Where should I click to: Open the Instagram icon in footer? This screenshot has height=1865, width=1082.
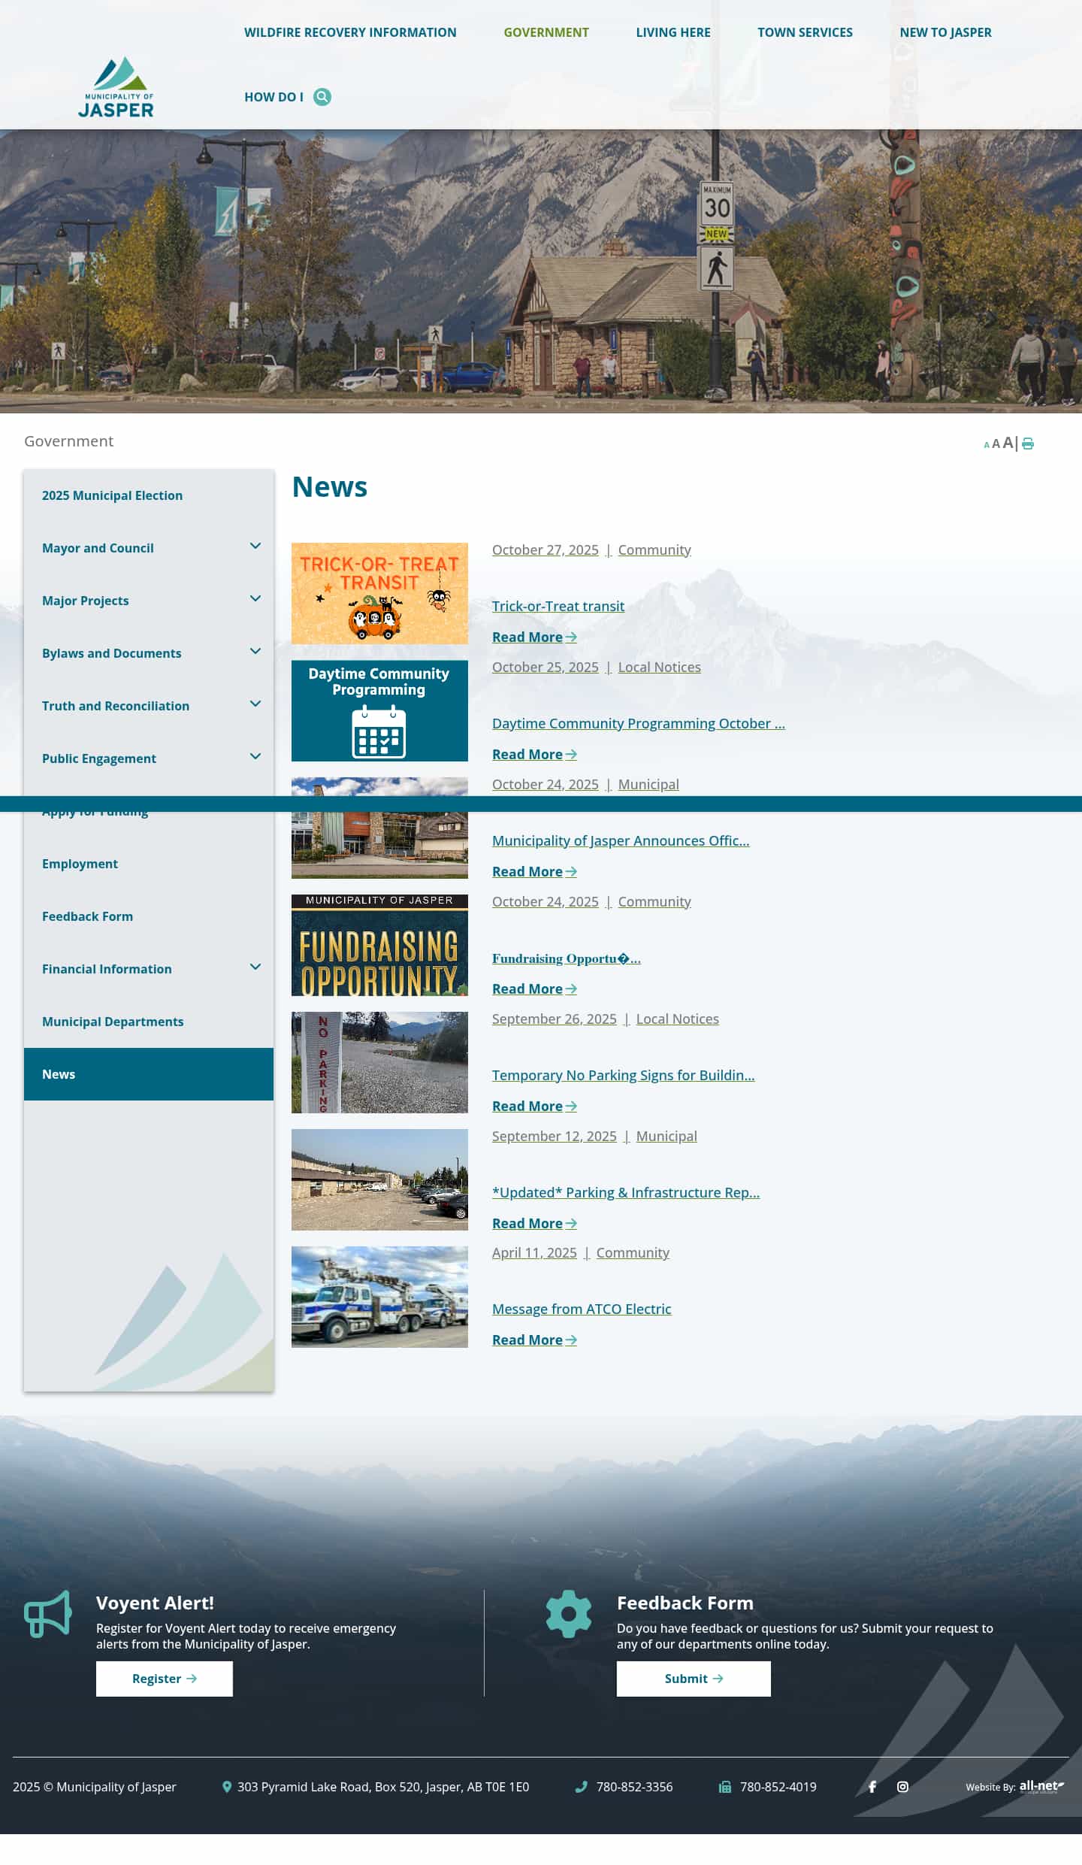pyautogui.click(x=902, y=1787)
